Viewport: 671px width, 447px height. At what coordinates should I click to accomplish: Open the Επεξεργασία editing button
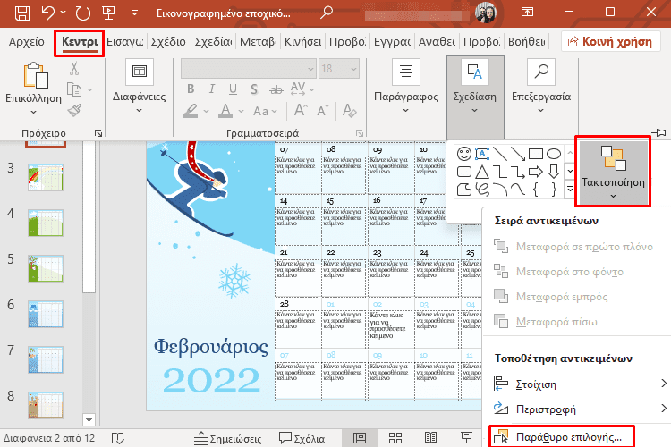click(x=541, y=87)
